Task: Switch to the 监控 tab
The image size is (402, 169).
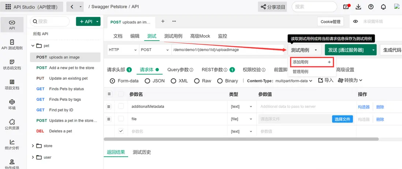Action: (223, 36)
